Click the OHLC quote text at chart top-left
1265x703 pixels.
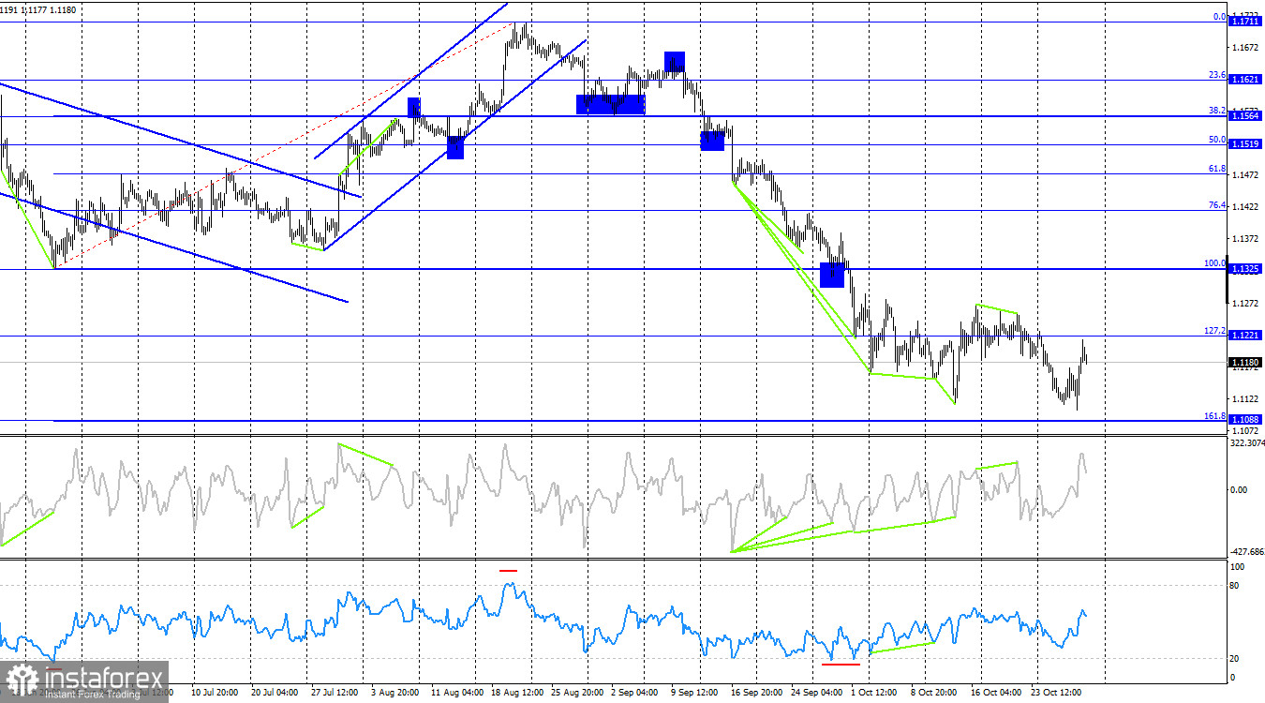(38, 9)
